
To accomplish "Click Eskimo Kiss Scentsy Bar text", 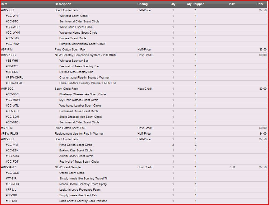I will point(76,72).
